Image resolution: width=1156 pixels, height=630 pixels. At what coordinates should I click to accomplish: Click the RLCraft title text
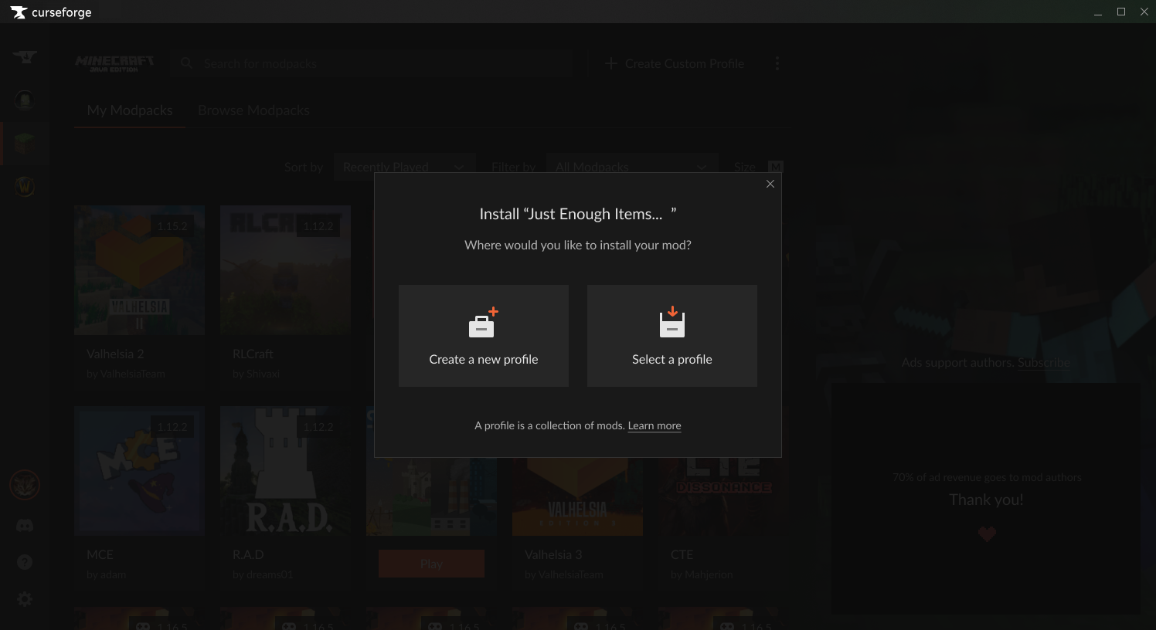253,354
